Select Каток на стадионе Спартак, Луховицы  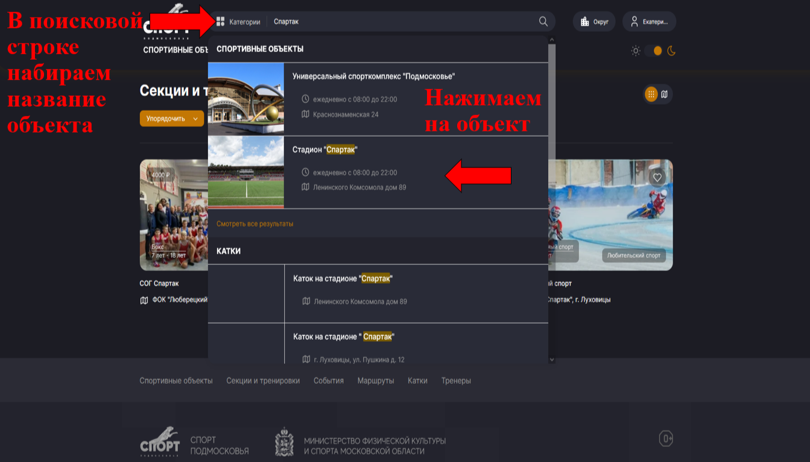(378, 343)
